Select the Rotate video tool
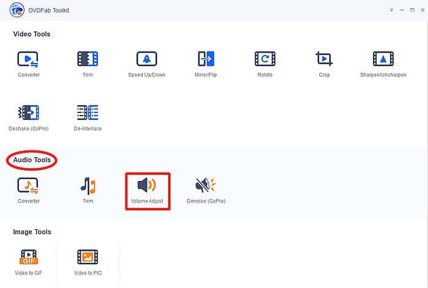This screenshot has height=288, width=428. (265, 64)
